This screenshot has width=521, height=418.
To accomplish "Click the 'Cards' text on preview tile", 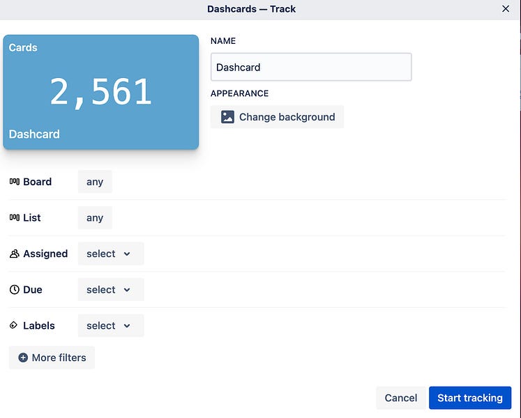I will click(x=23, y=47).
